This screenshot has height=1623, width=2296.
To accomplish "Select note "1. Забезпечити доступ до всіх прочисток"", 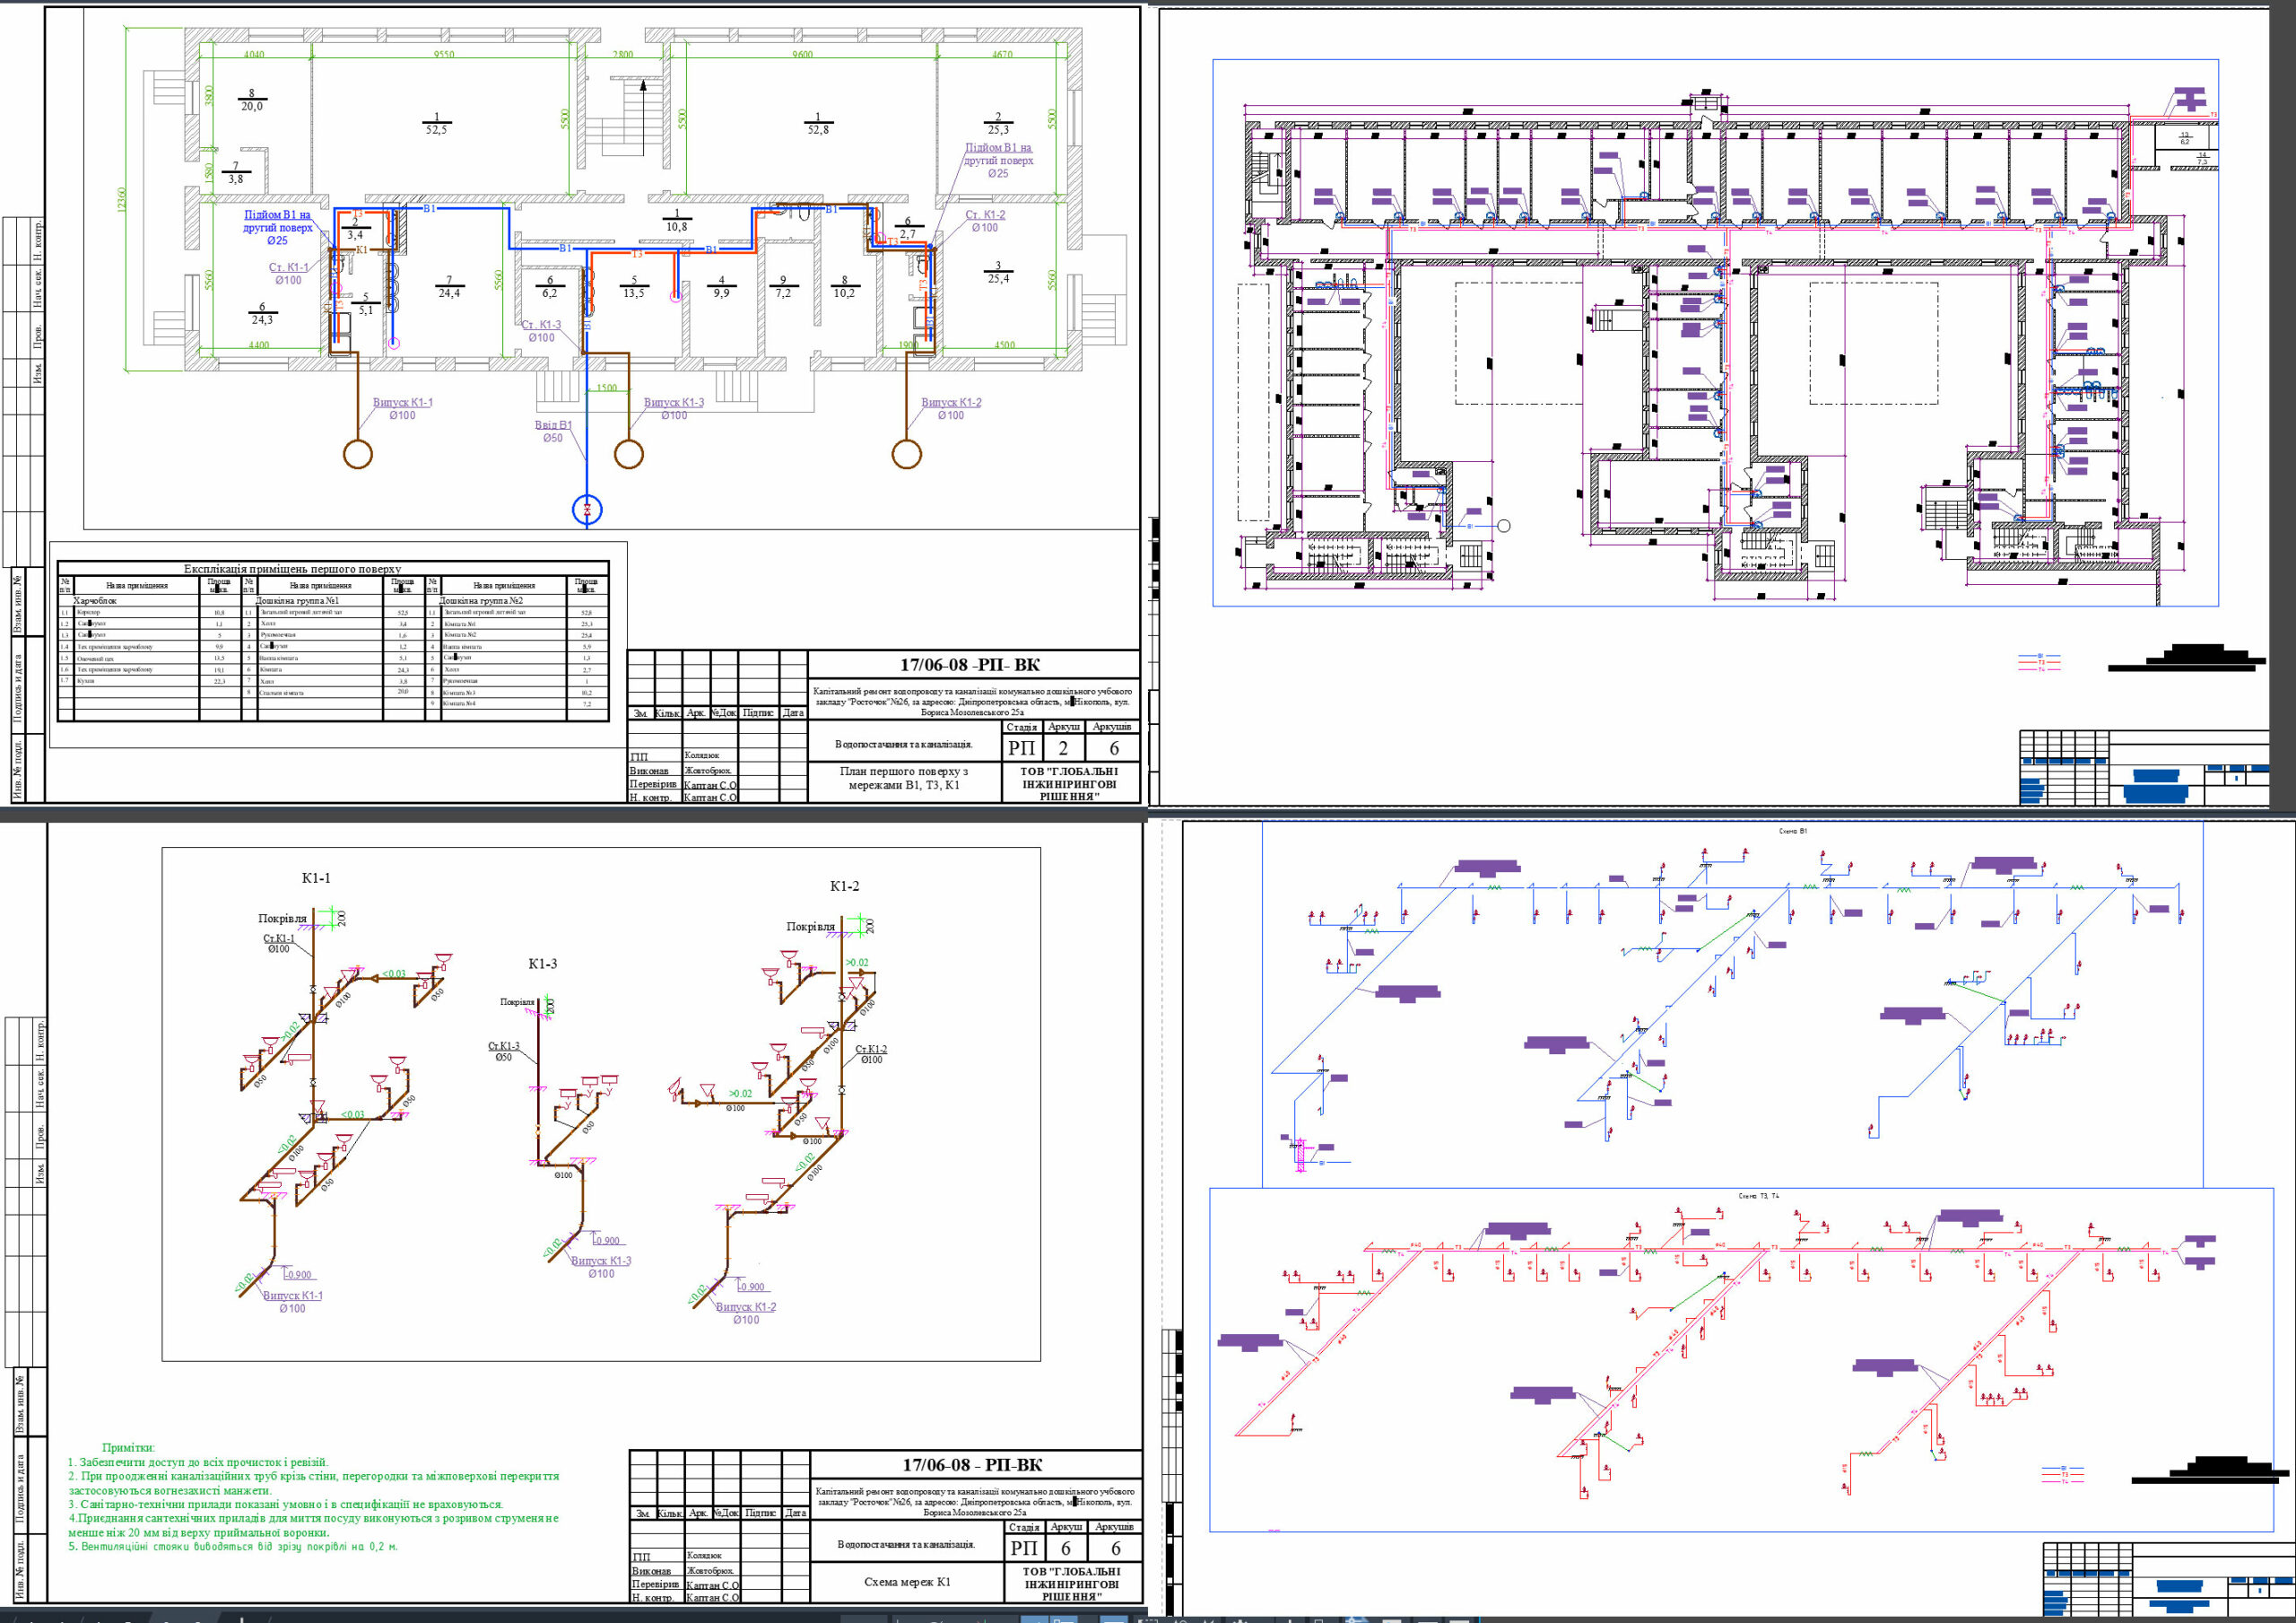I will point(198,1462).
